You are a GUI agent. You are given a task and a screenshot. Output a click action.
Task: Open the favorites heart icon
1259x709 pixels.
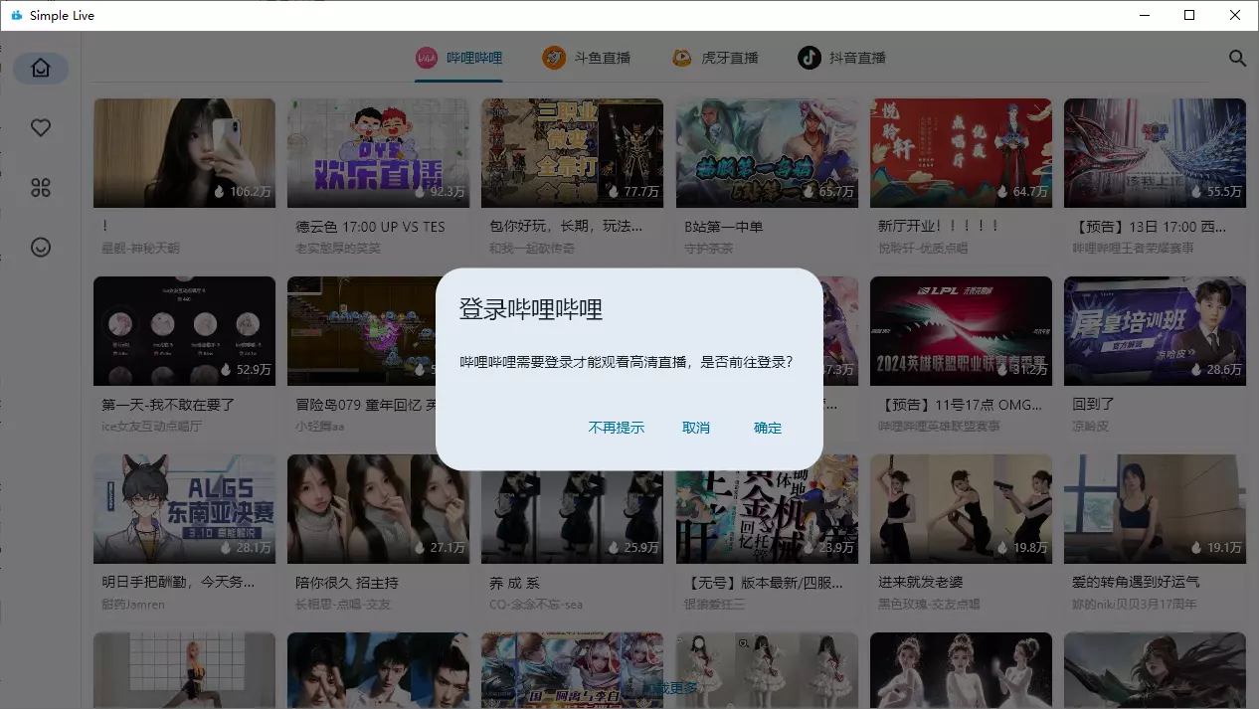[41, 128]
